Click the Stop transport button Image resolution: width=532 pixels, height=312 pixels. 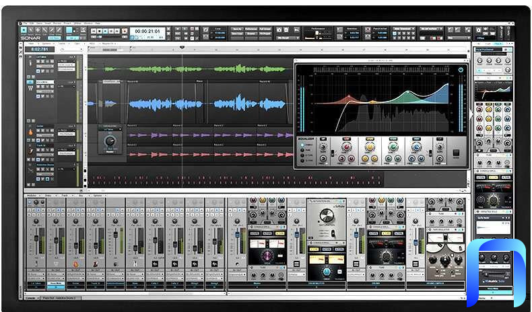point(100,31)
